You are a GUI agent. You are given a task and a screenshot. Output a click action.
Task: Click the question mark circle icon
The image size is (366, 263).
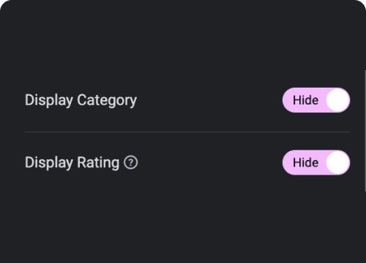pyautogui.click(x=131, y=162)
